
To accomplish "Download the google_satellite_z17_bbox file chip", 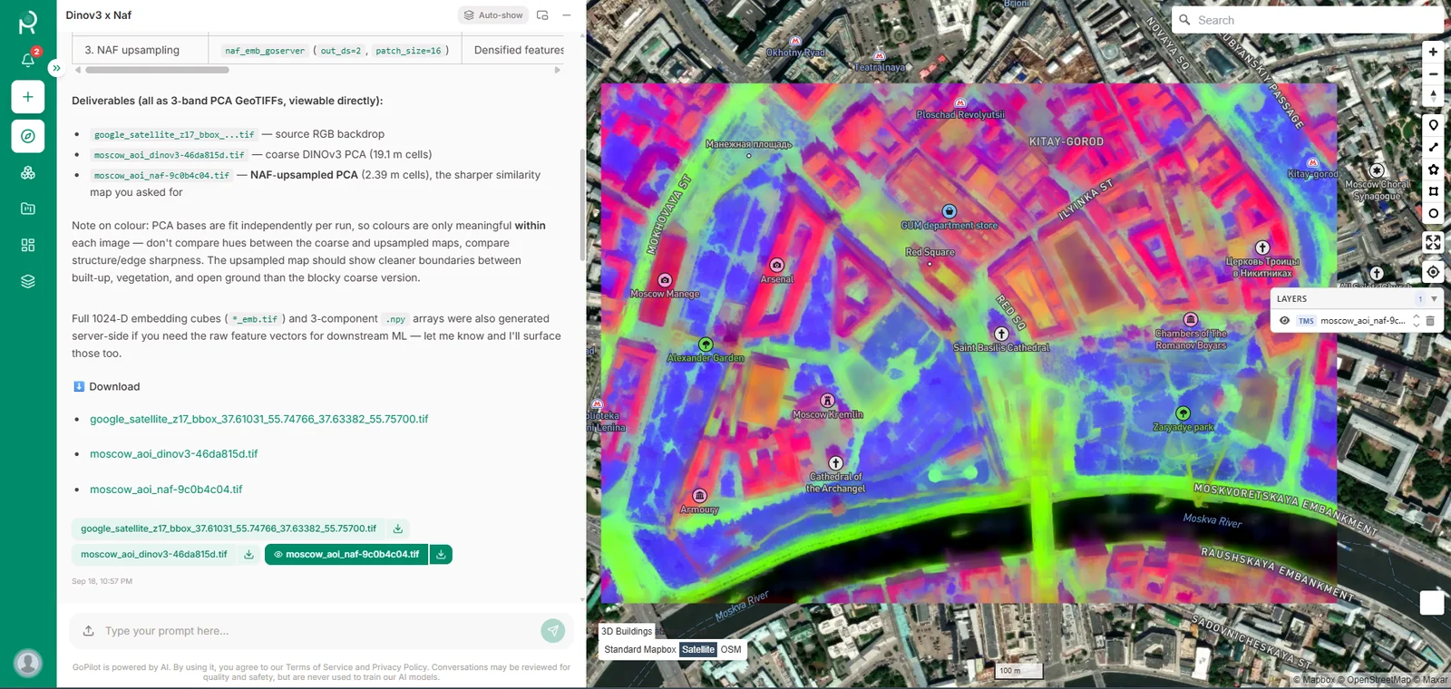I will point(397,529).
